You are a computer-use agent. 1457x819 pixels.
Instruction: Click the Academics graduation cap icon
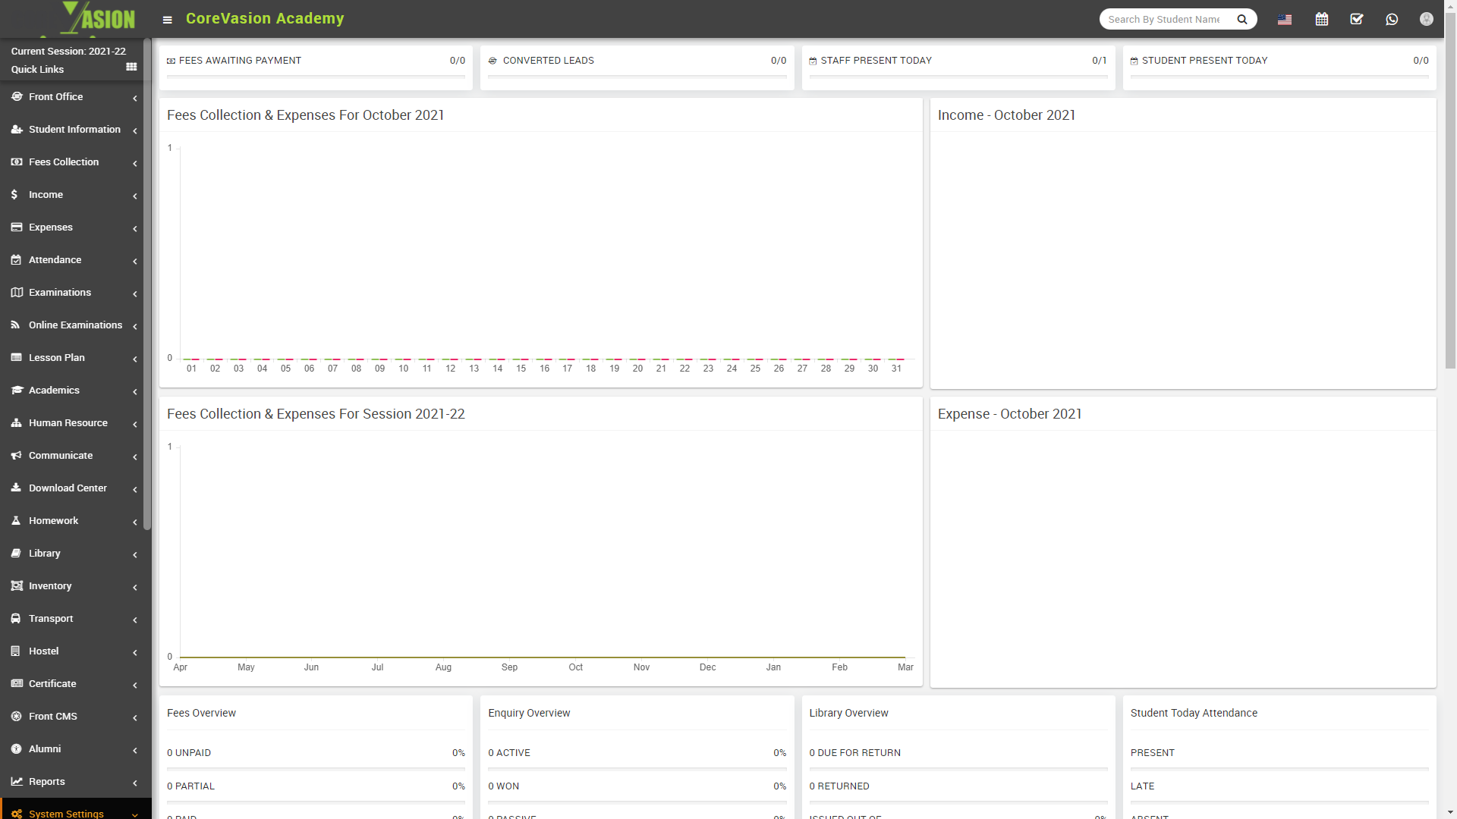17,390
